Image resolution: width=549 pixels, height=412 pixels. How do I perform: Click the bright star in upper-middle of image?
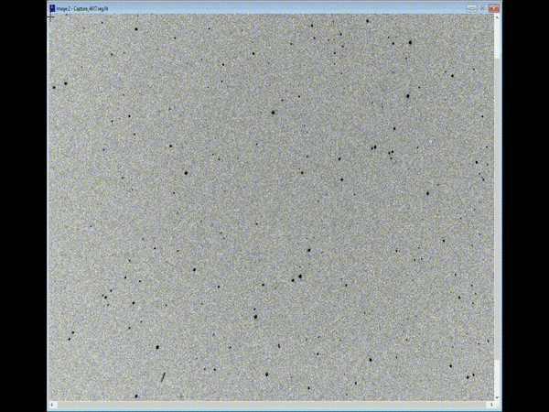click(x=273, y=113)
